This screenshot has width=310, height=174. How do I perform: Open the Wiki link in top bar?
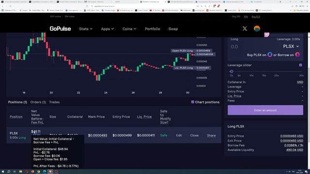click(246, 16)
